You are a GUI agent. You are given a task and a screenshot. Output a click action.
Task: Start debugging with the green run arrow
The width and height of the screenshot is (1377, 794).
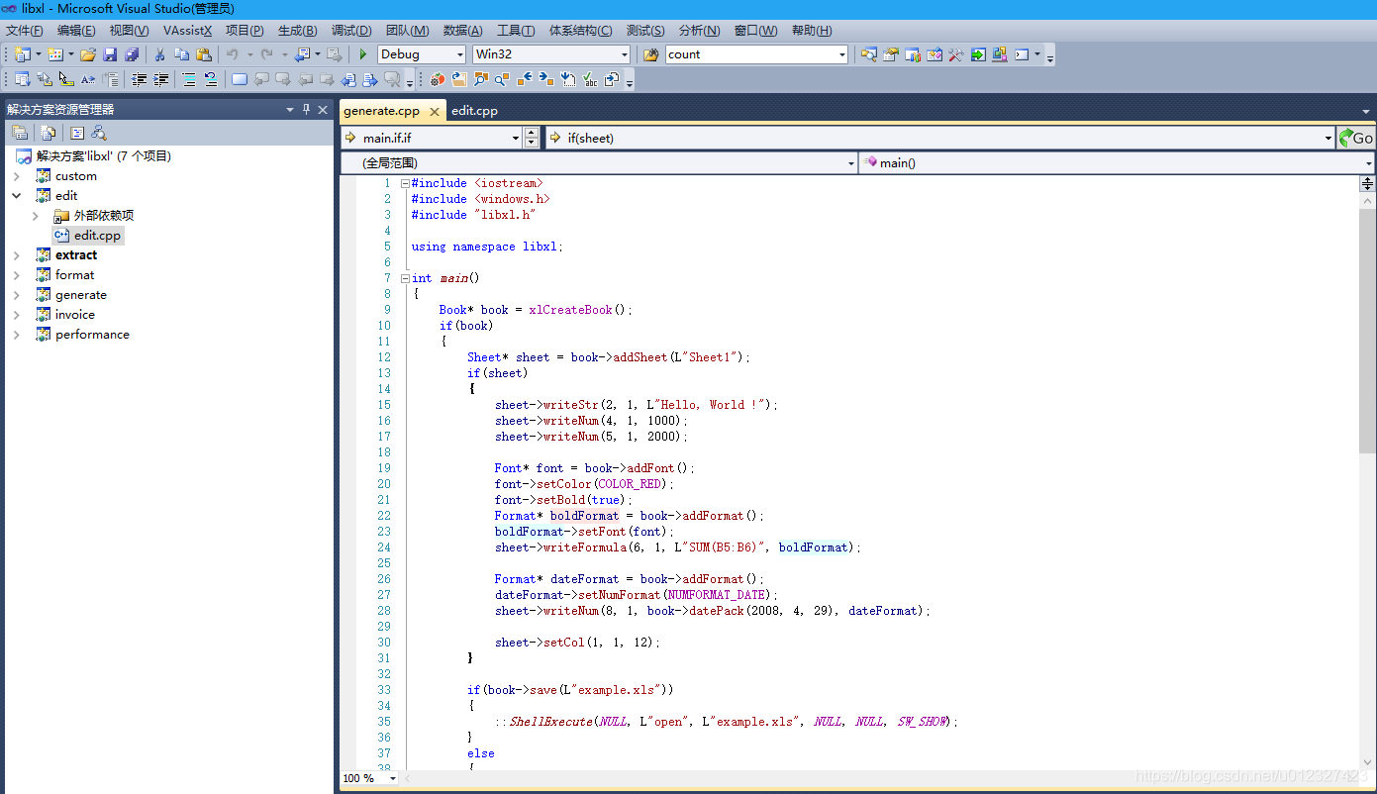[362, 54]
